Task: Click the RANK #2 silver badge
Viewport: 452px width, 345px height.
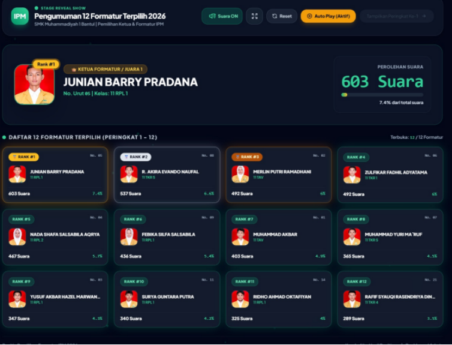Action: pyautogui.click(x=135, y=157)
